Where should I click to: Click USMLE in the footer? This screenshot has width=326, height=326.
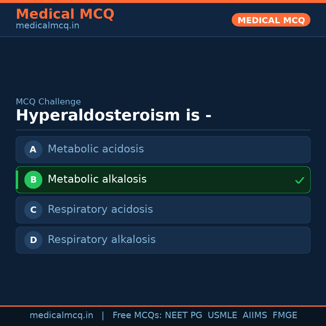[222, 315]
